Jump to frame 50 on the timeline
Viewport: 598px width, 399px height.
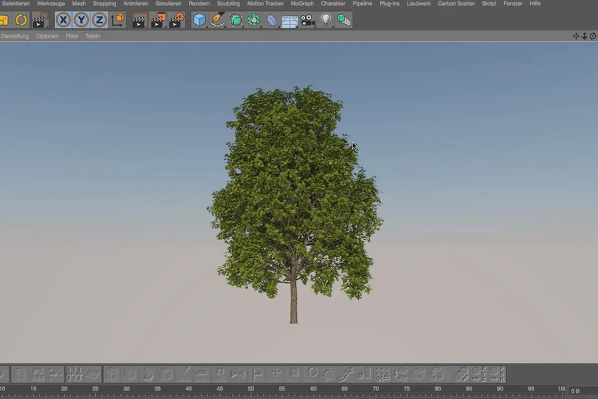251,389
